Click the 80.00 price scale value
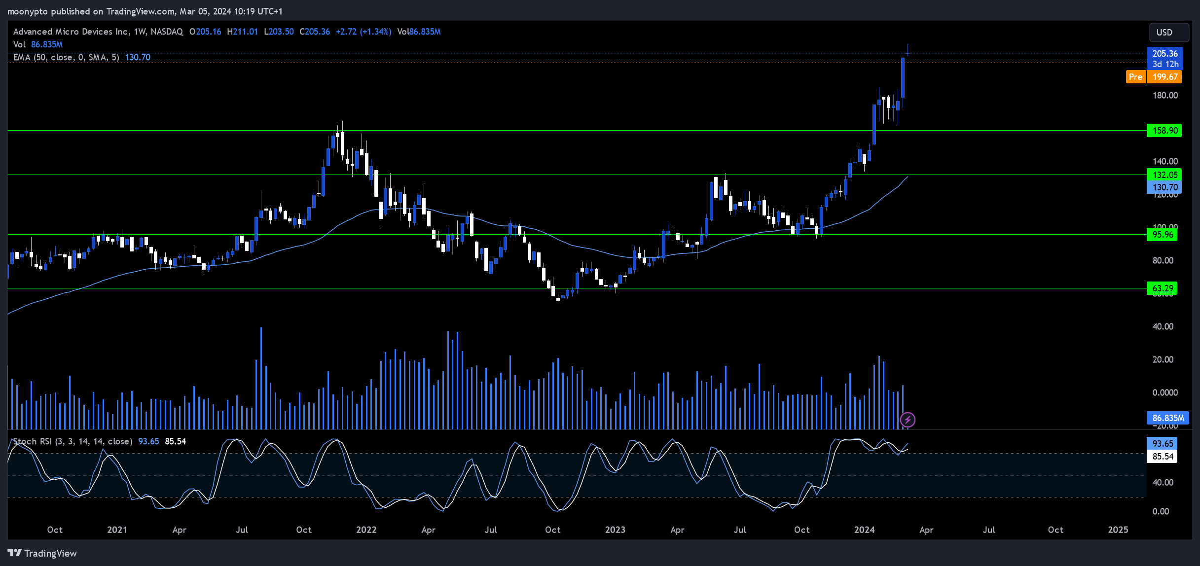Image resolution: width=1200 pixels, height=566 pixels. coord(1163,260)
